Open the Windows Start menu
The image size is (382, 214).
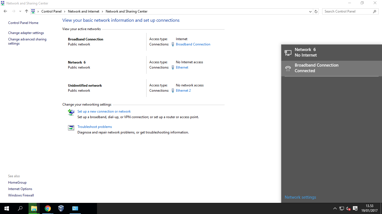point(7,208)
